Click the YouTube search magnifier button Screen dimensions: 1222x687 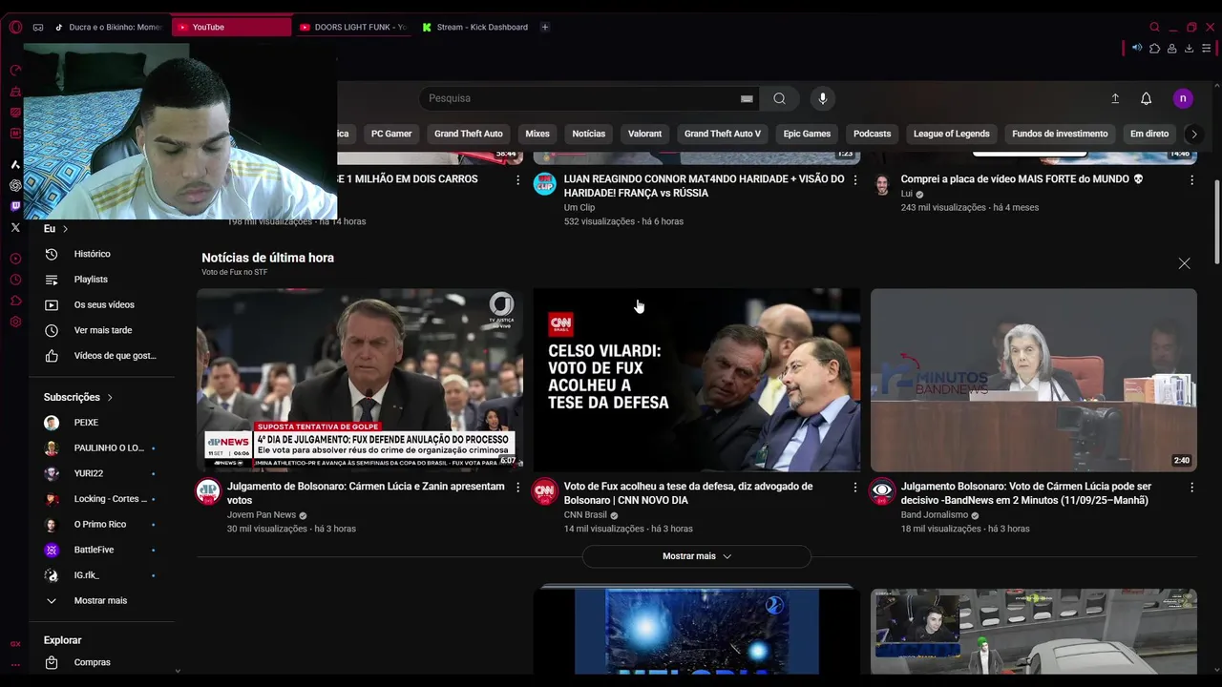779,98
